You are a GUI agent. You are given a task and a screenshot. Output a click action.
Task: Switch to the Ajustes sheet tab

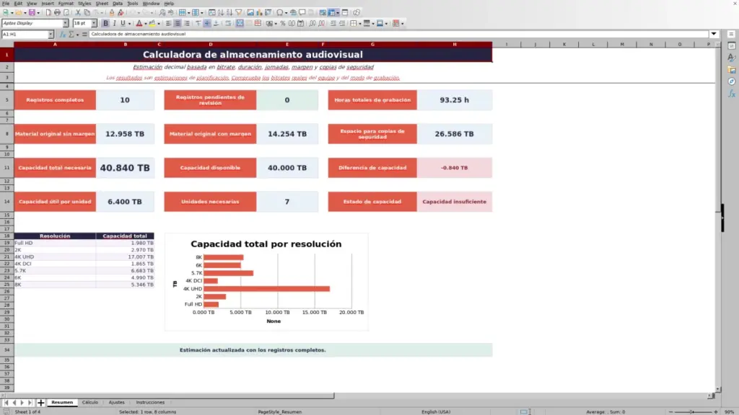[x=116, y=402]
